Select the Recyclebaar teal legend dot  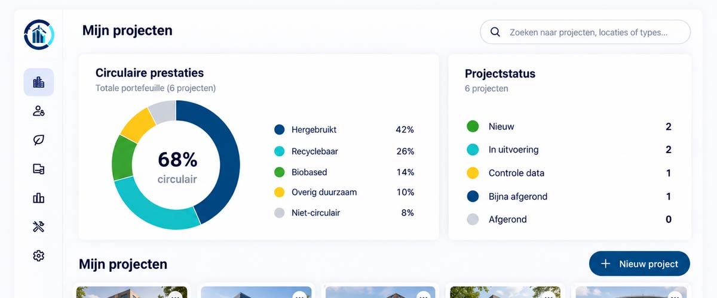[x=279, y=151]
